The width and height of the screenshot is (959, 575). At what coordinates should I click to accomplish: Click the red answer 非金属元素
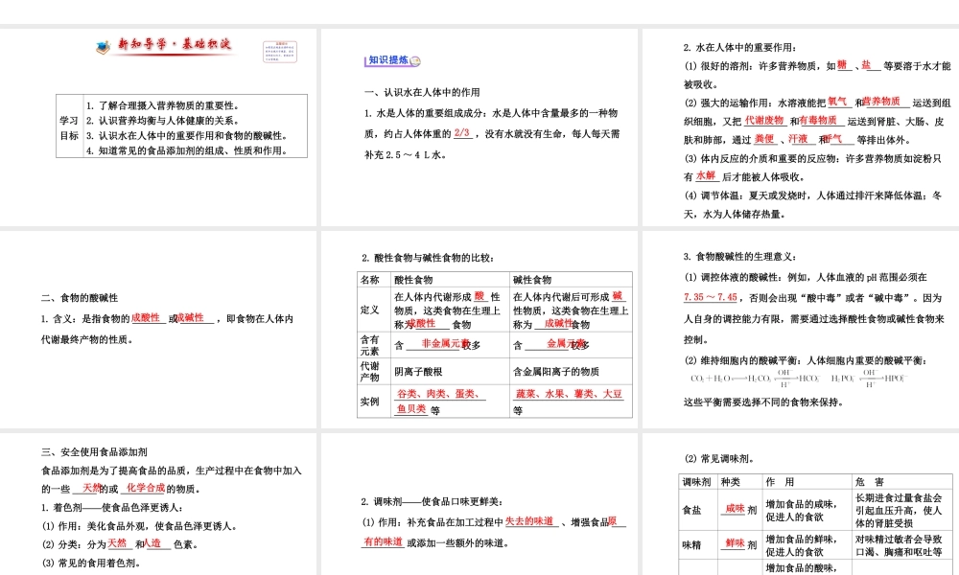(x=445, y=343)
